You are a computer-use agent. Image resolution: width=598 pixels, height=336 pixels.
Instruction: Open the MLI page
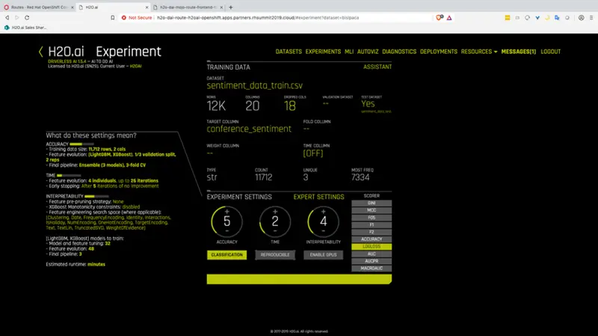(x=349, y=52)
